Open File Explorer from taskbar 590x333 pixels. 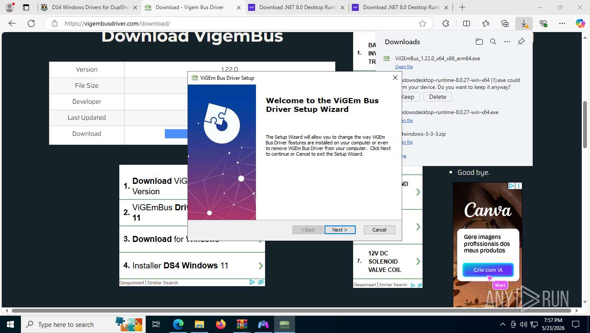[199, 324]
